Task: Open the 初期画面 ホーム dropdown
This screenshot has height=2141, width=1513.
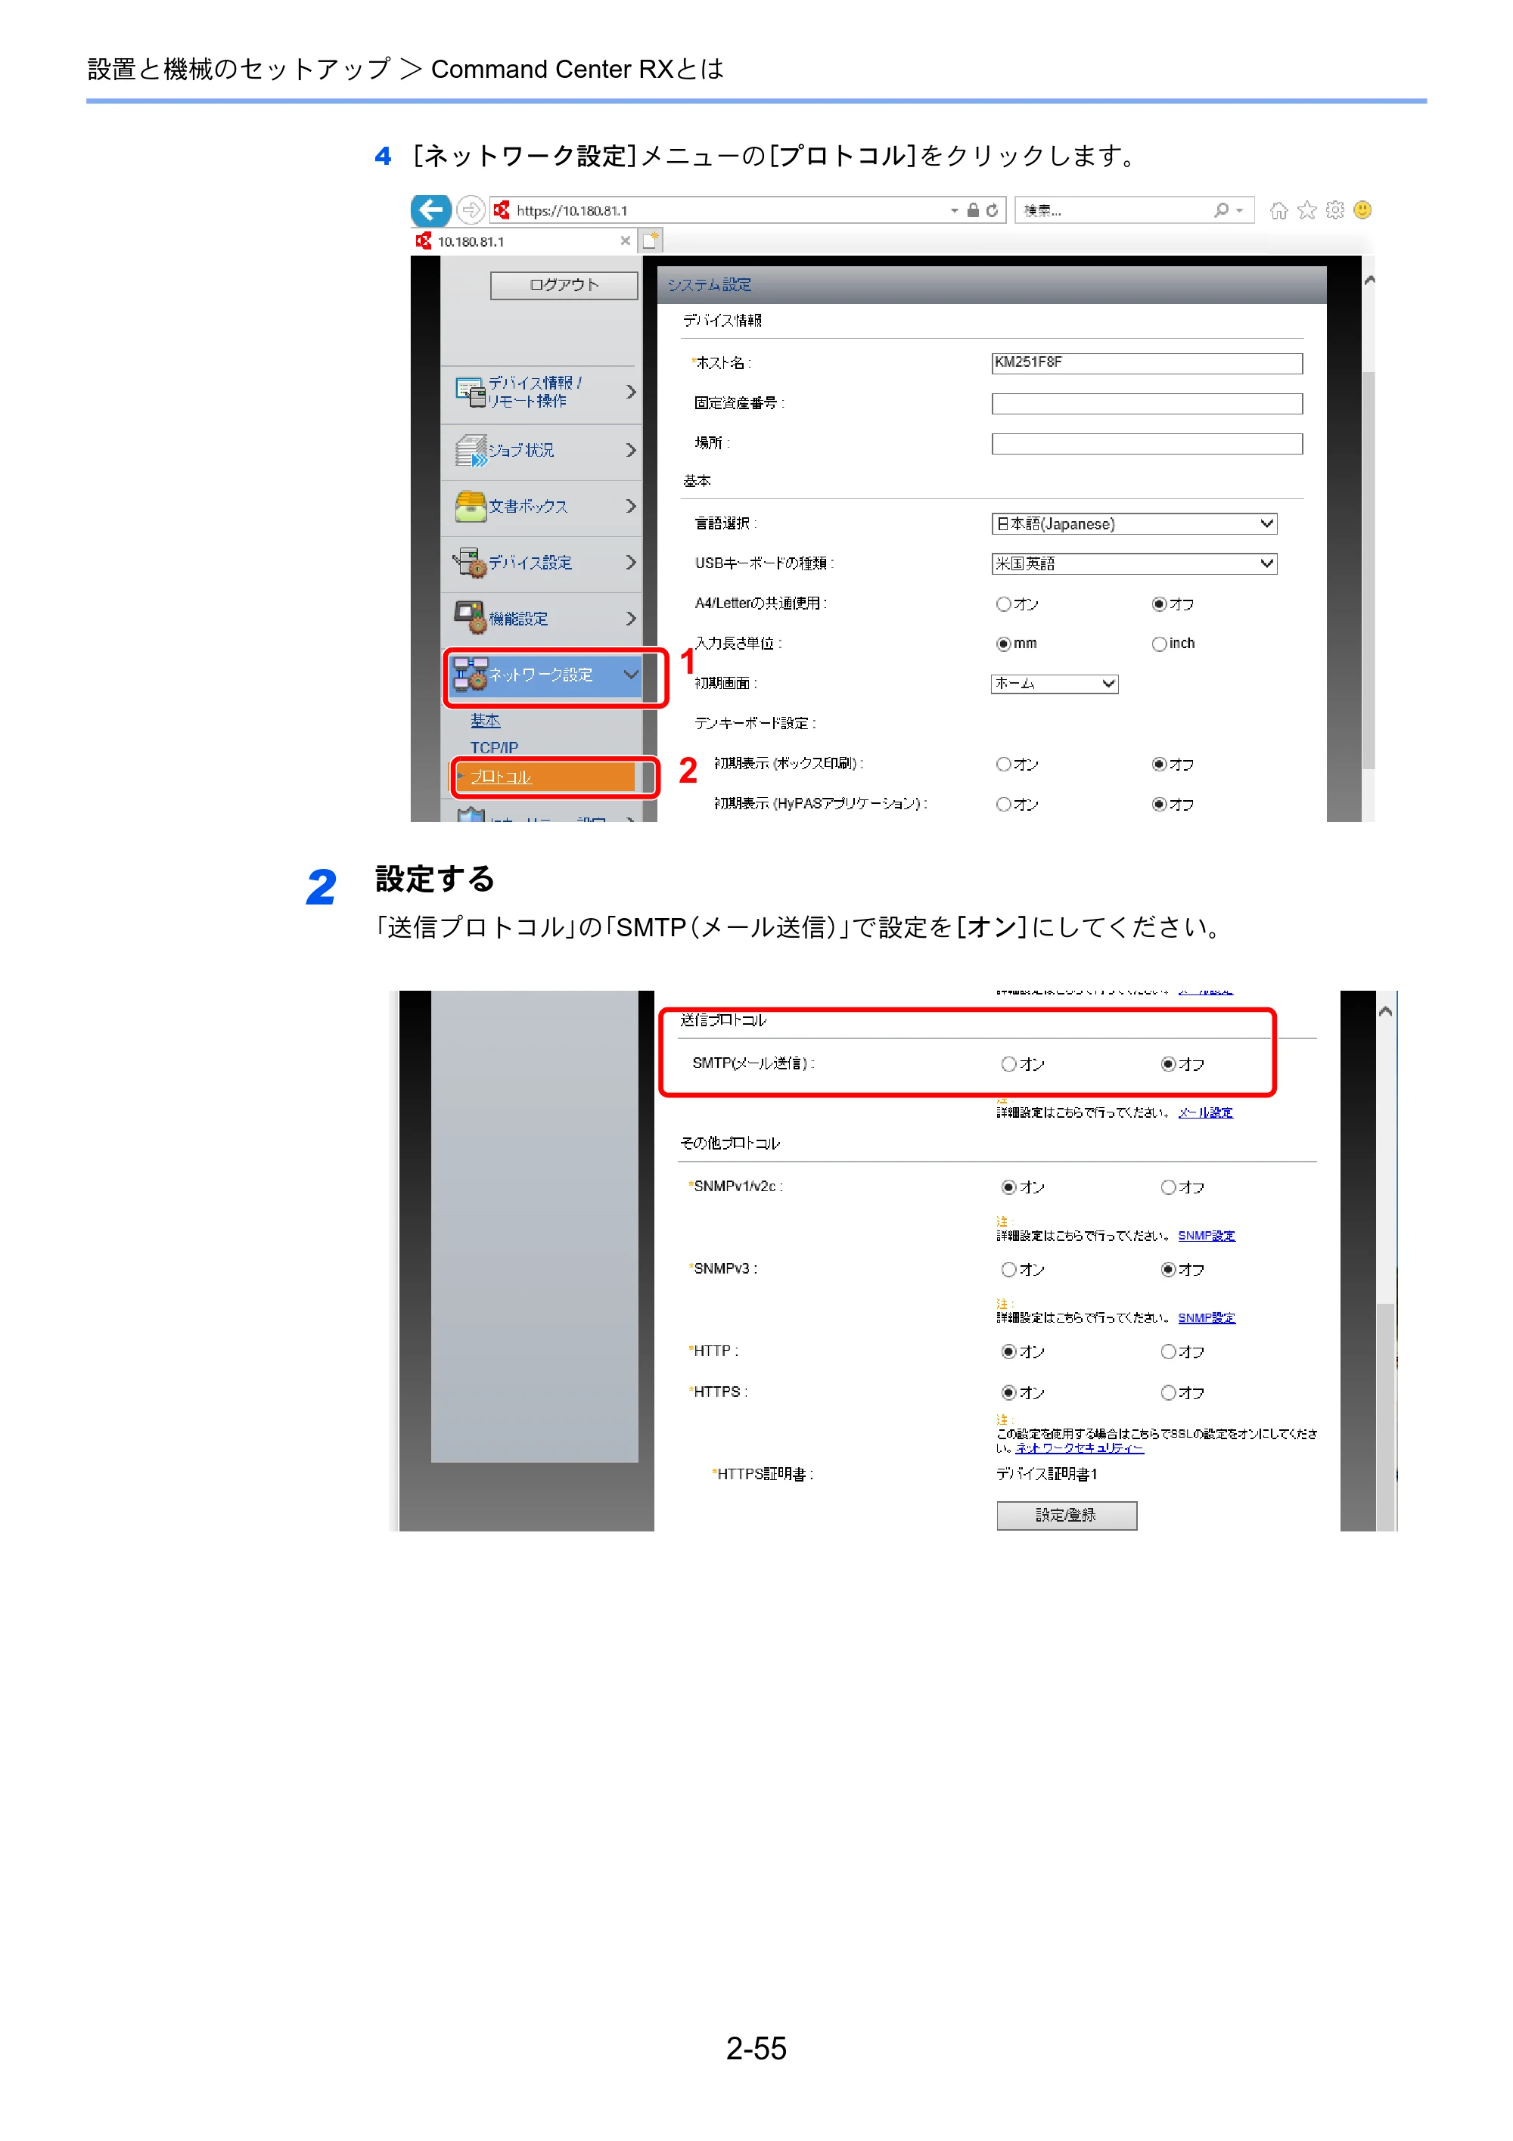Action: click(1054, 684)
